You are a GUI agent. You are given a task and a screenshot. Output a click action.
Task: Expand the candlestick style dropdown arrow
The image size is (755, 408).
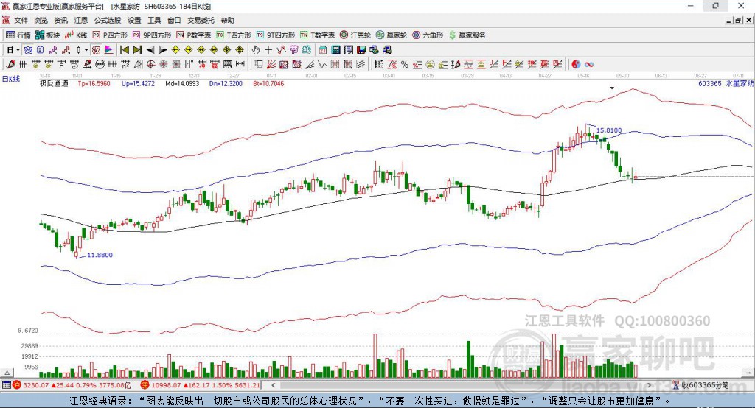pos(86,49)
